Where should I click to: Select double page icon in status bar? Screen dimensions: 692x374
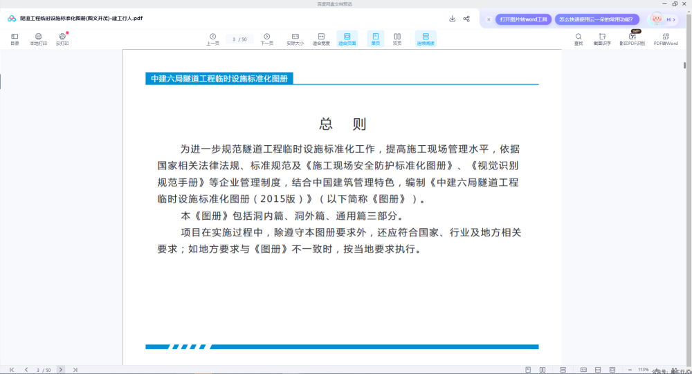point(543,370)
